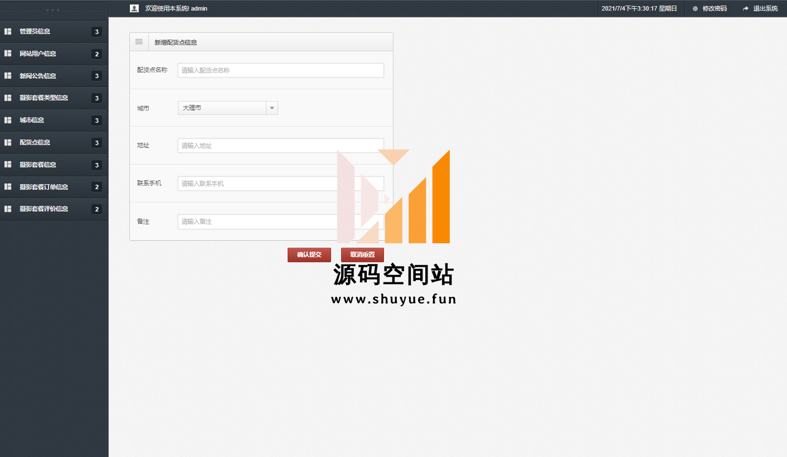Viewport: 787px width, 457px height.
Task: Click the admin user avatar icon
Action: (x=134, y=8)
